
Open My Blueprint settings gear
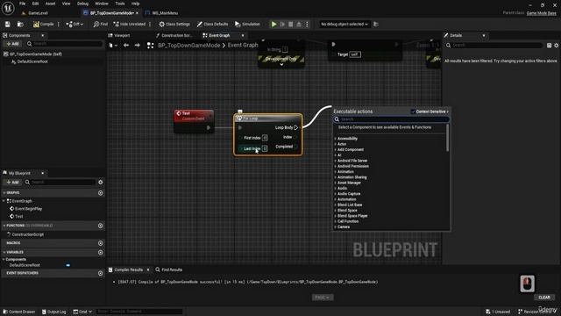click(101, 182)
